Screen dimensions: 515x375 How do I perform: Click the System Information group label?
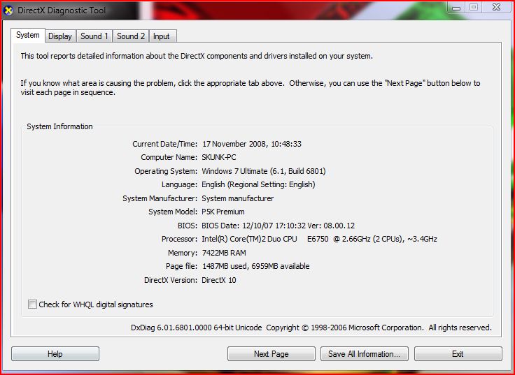pyautogui.click(x=59, y=126)
